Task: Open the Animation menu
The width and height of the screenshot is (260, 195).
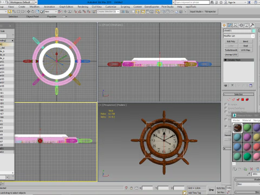Action: (x=49, y=6)
